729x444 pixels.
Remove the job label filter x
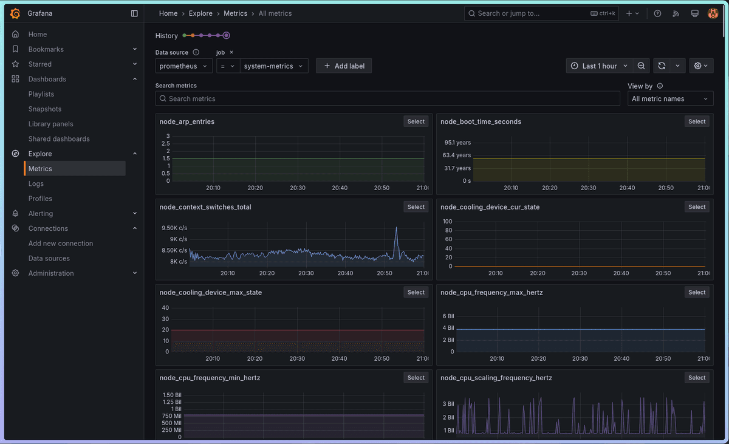(231, 52)
